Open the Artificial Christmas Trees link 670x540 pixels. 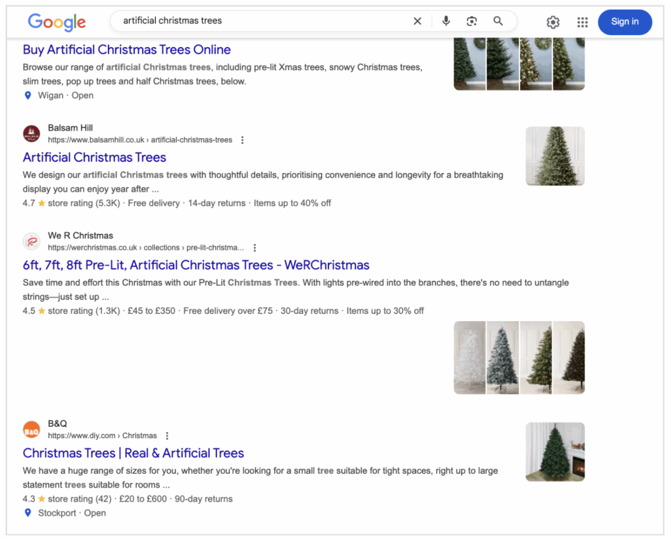tap(94, 158)
